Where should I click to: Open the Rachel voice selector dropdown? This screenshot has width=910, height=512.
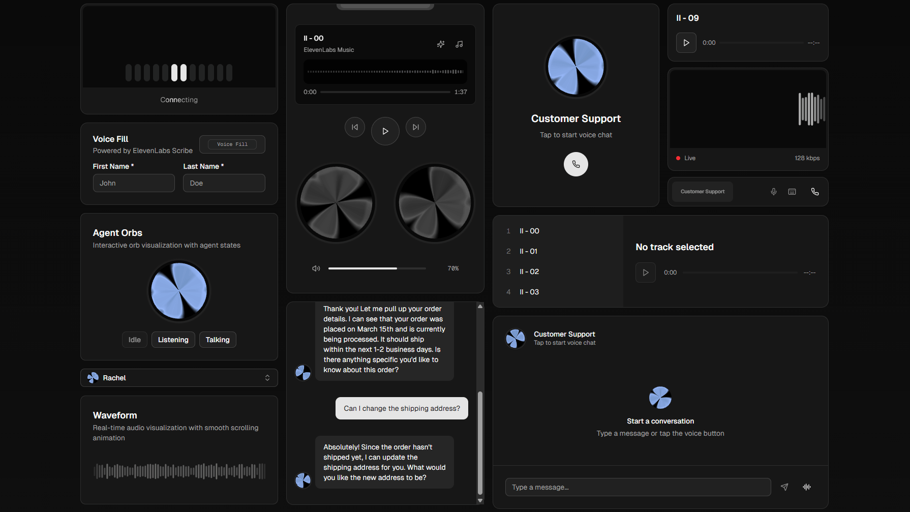click(179, 378)
